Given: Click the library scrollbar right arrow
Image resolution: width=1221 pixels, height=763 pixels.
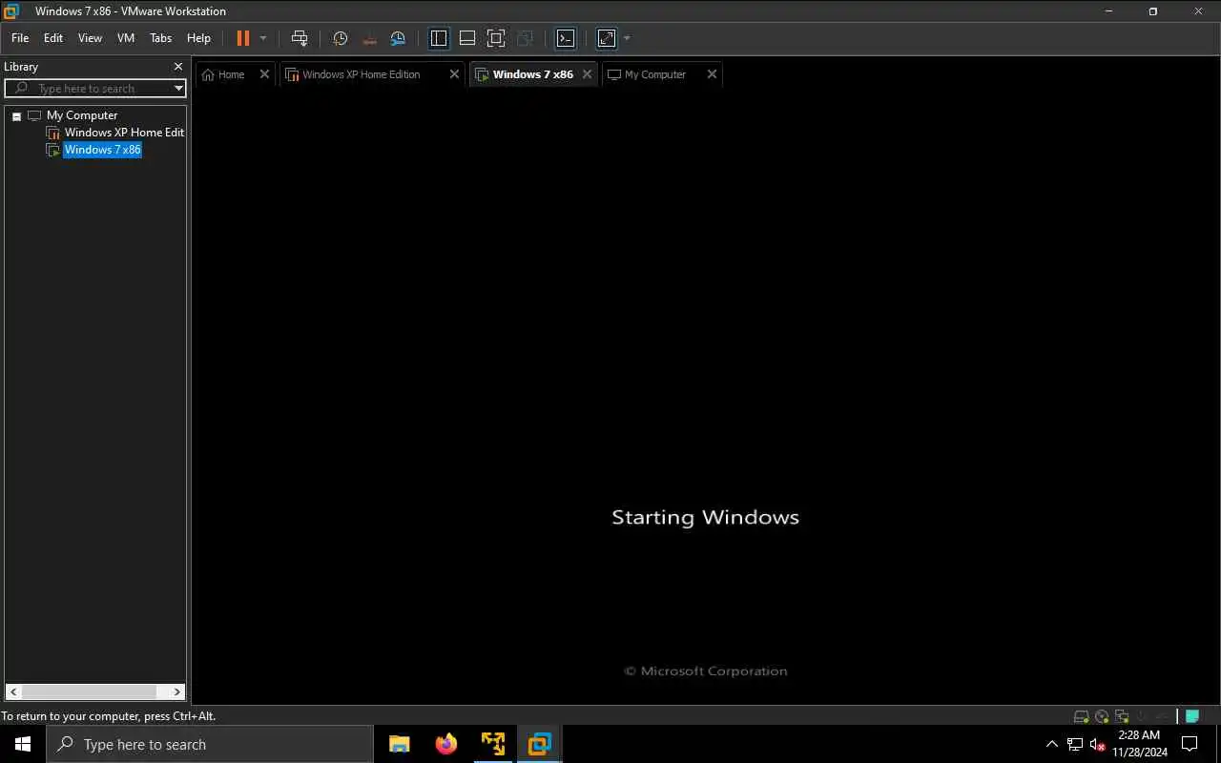Looking at the screenshot, I should (x=177, y=692).
